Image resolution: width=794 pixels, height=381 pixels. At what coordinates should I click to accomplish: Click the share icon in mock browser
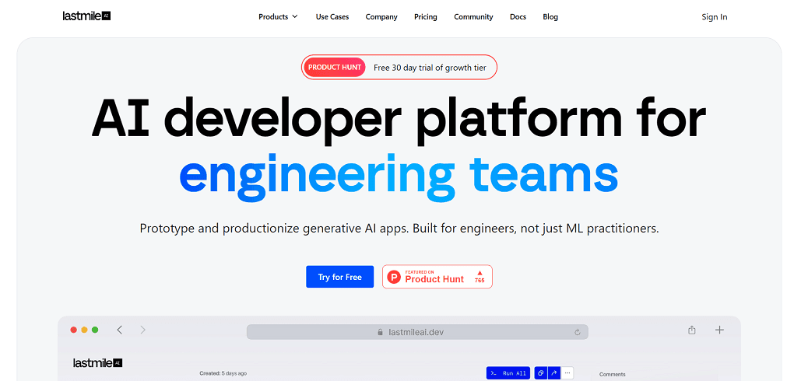[692, 330]
